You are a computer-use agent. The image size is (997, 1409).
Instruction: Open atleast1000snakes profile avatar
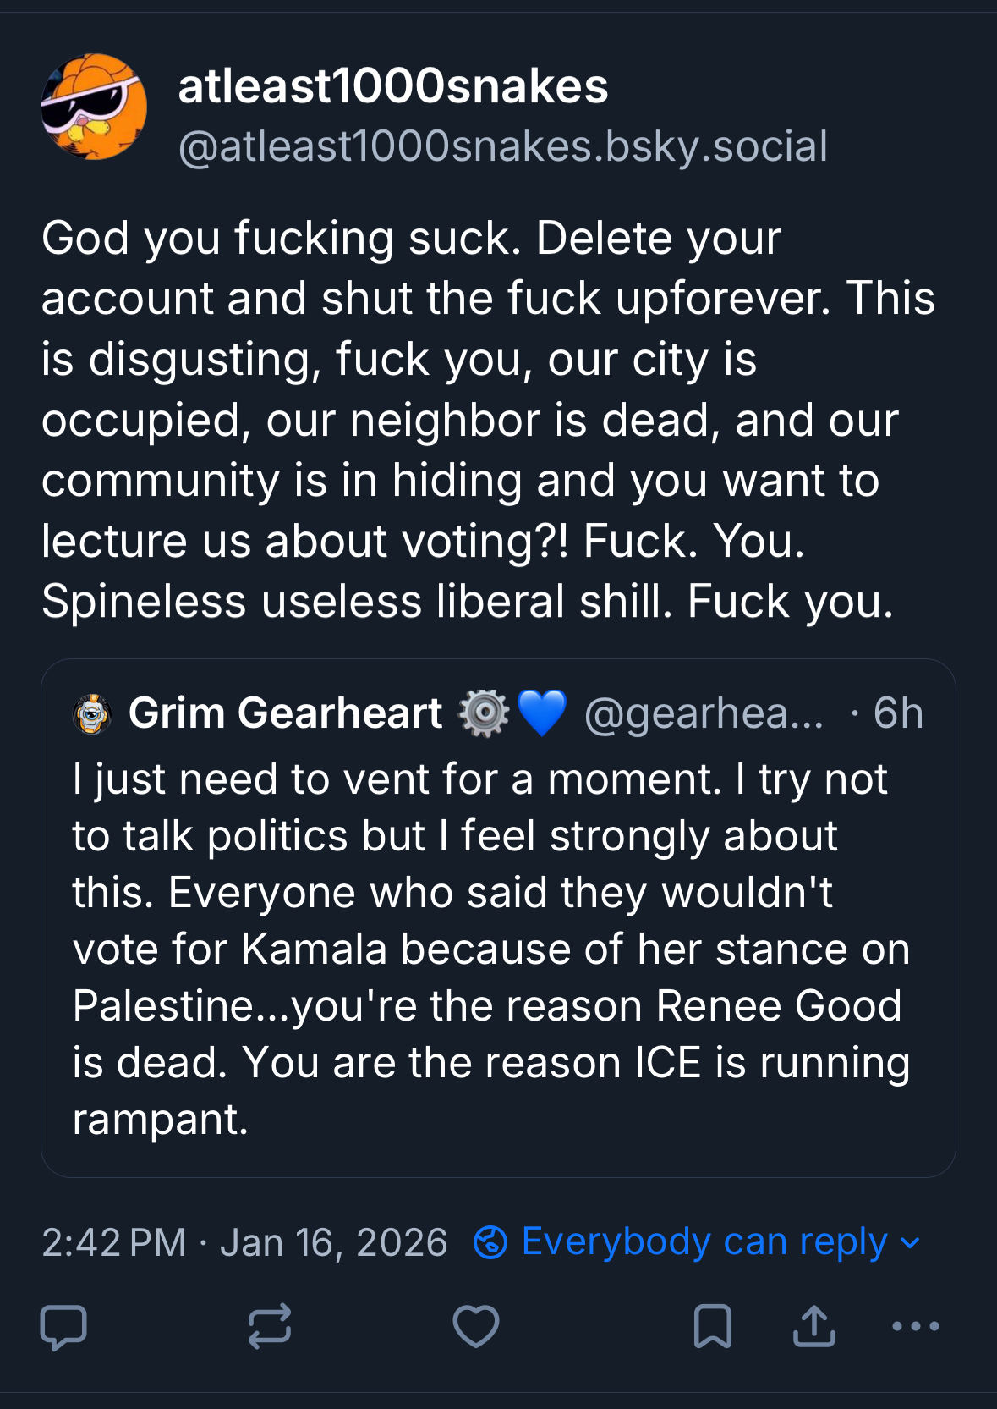pyautogui.click(x=94, y=107)
